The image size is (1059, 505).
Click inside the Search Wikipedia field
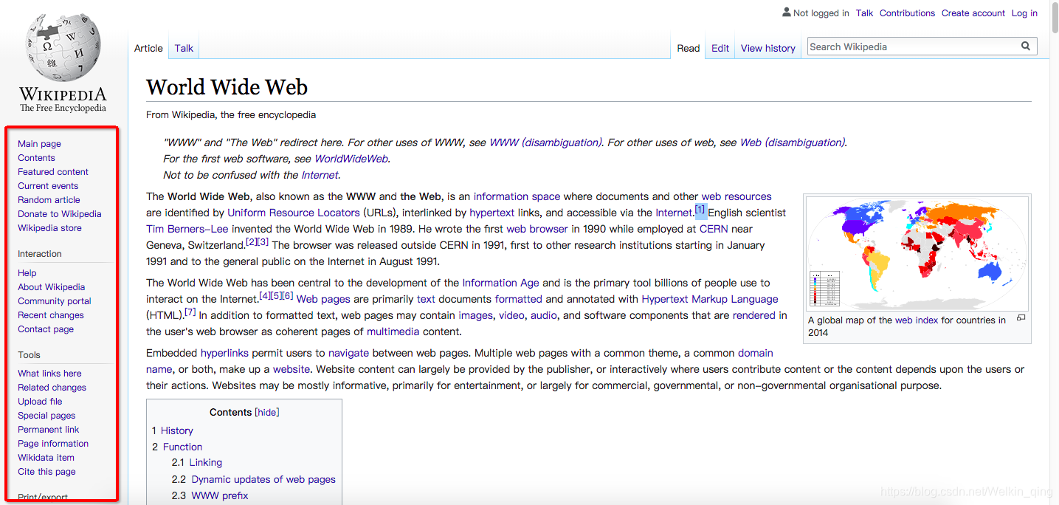[908, 46]
